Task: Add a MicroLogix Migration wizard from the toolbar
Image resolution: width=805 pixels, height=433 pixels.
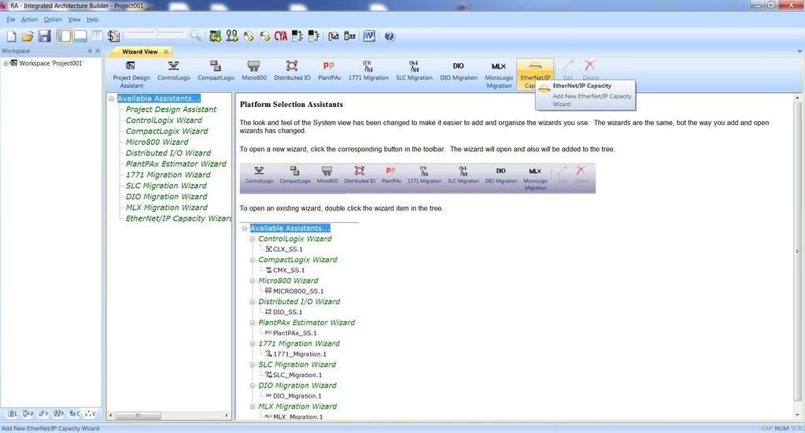Action: tap(499, 75)
